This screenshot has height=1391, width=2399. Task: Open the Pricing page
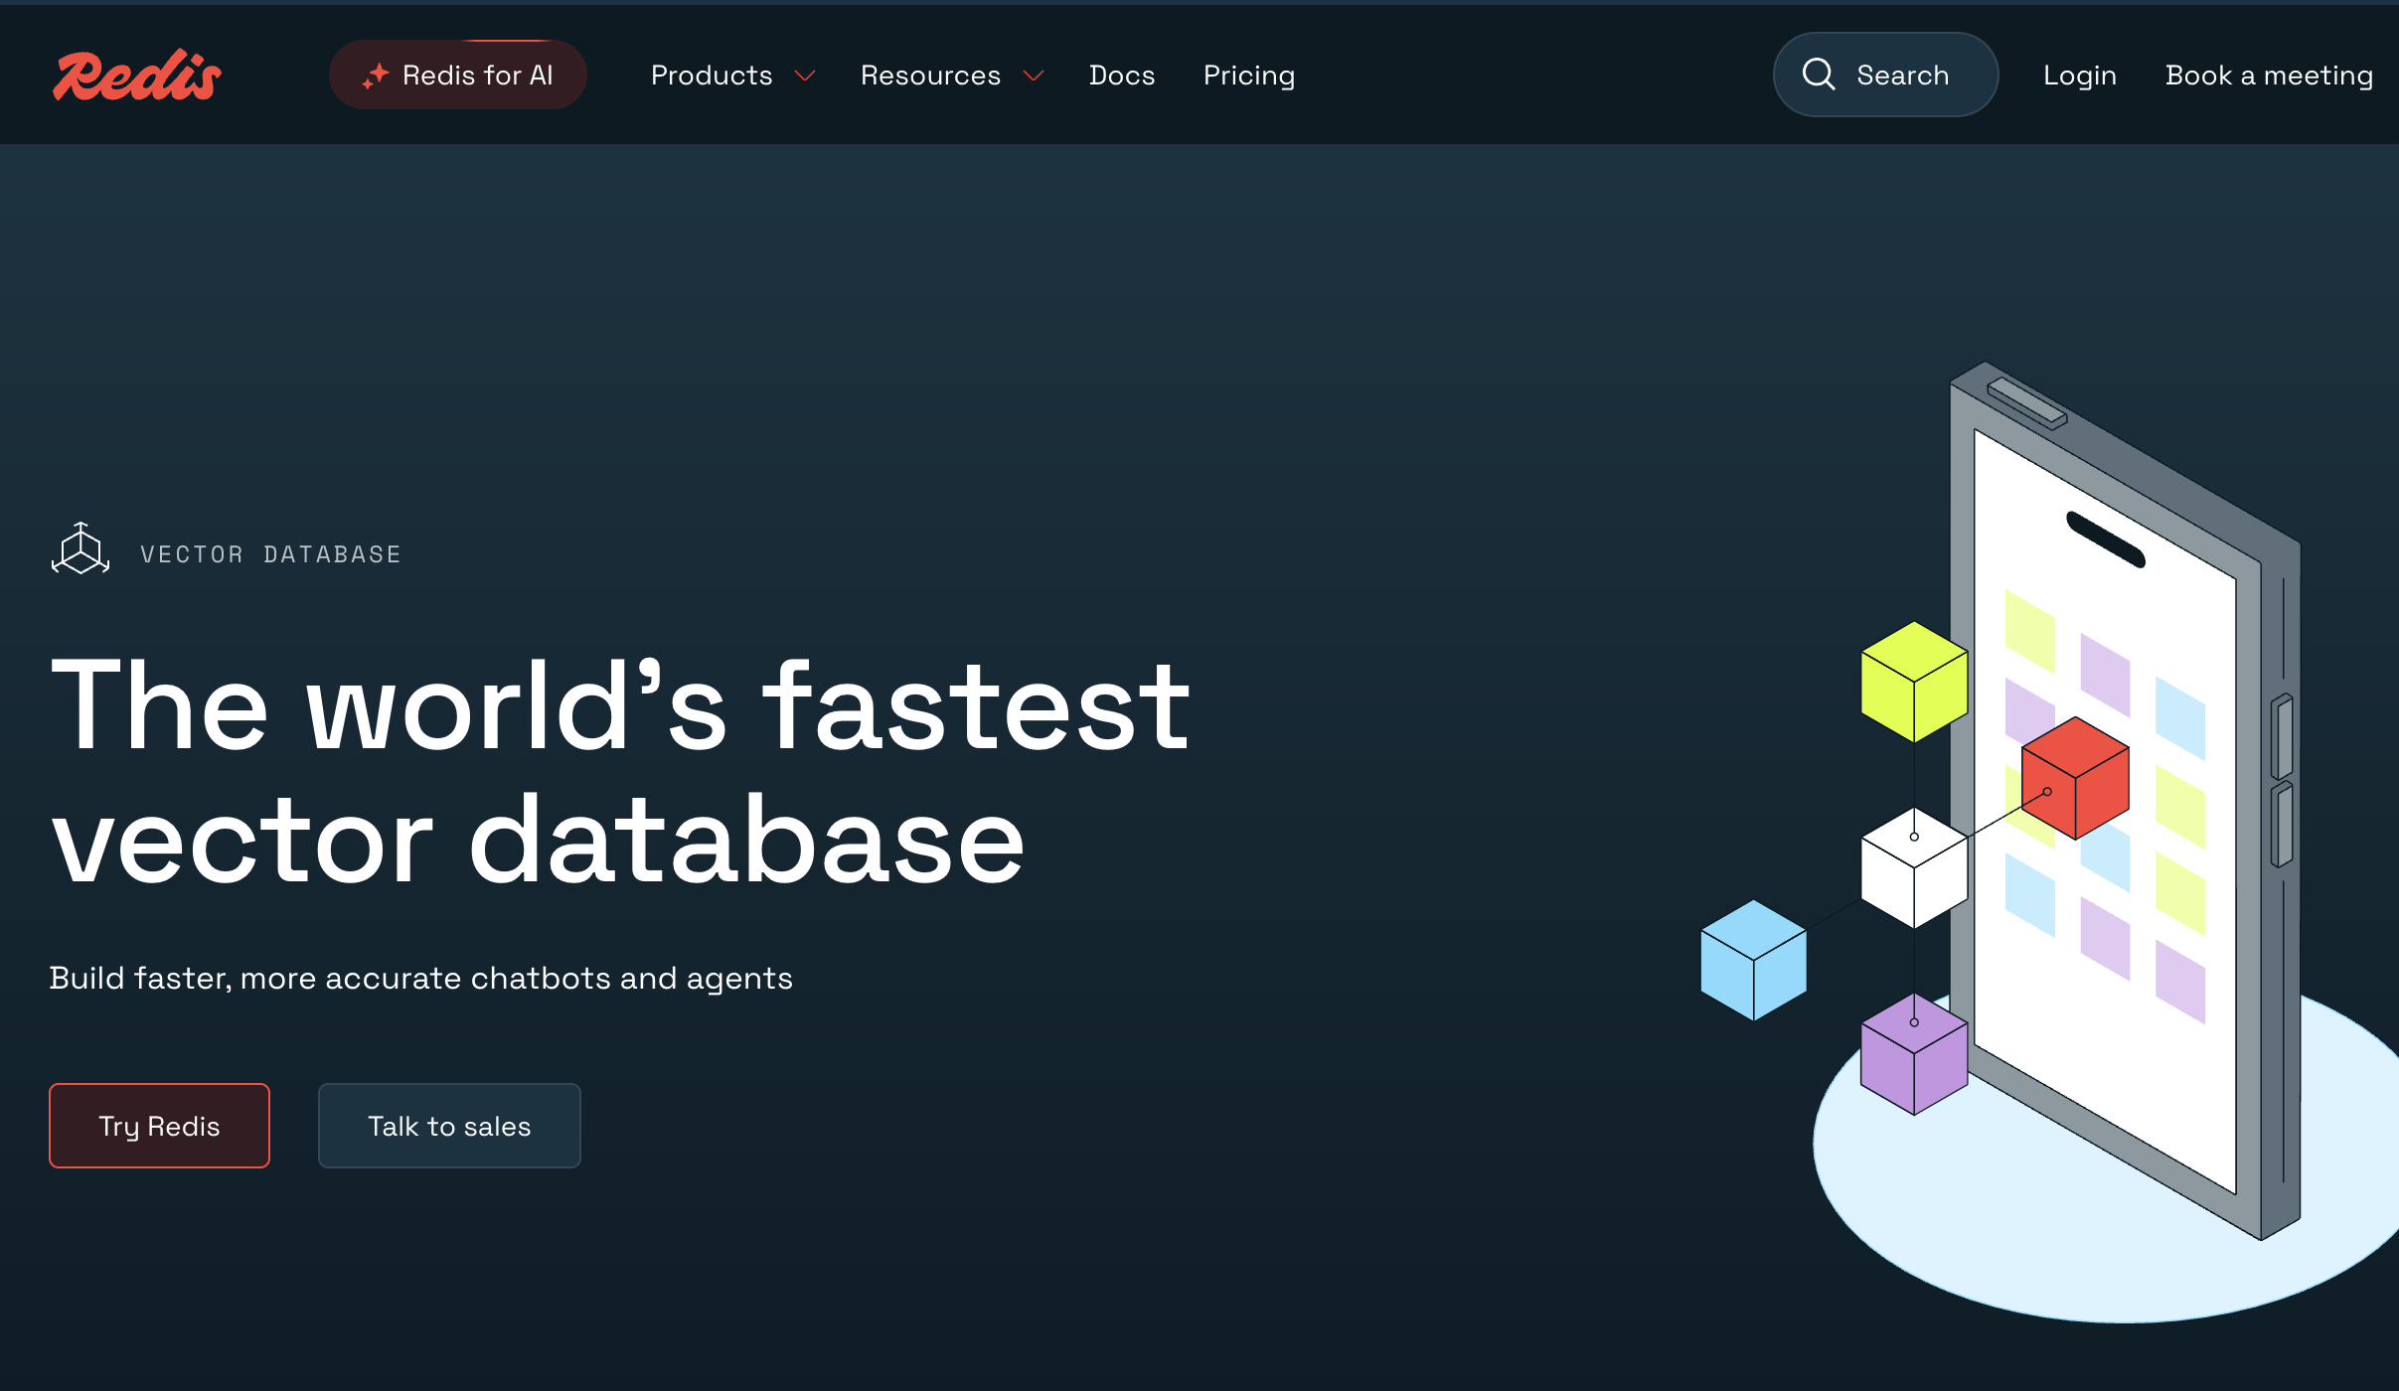pos(1249,76)
